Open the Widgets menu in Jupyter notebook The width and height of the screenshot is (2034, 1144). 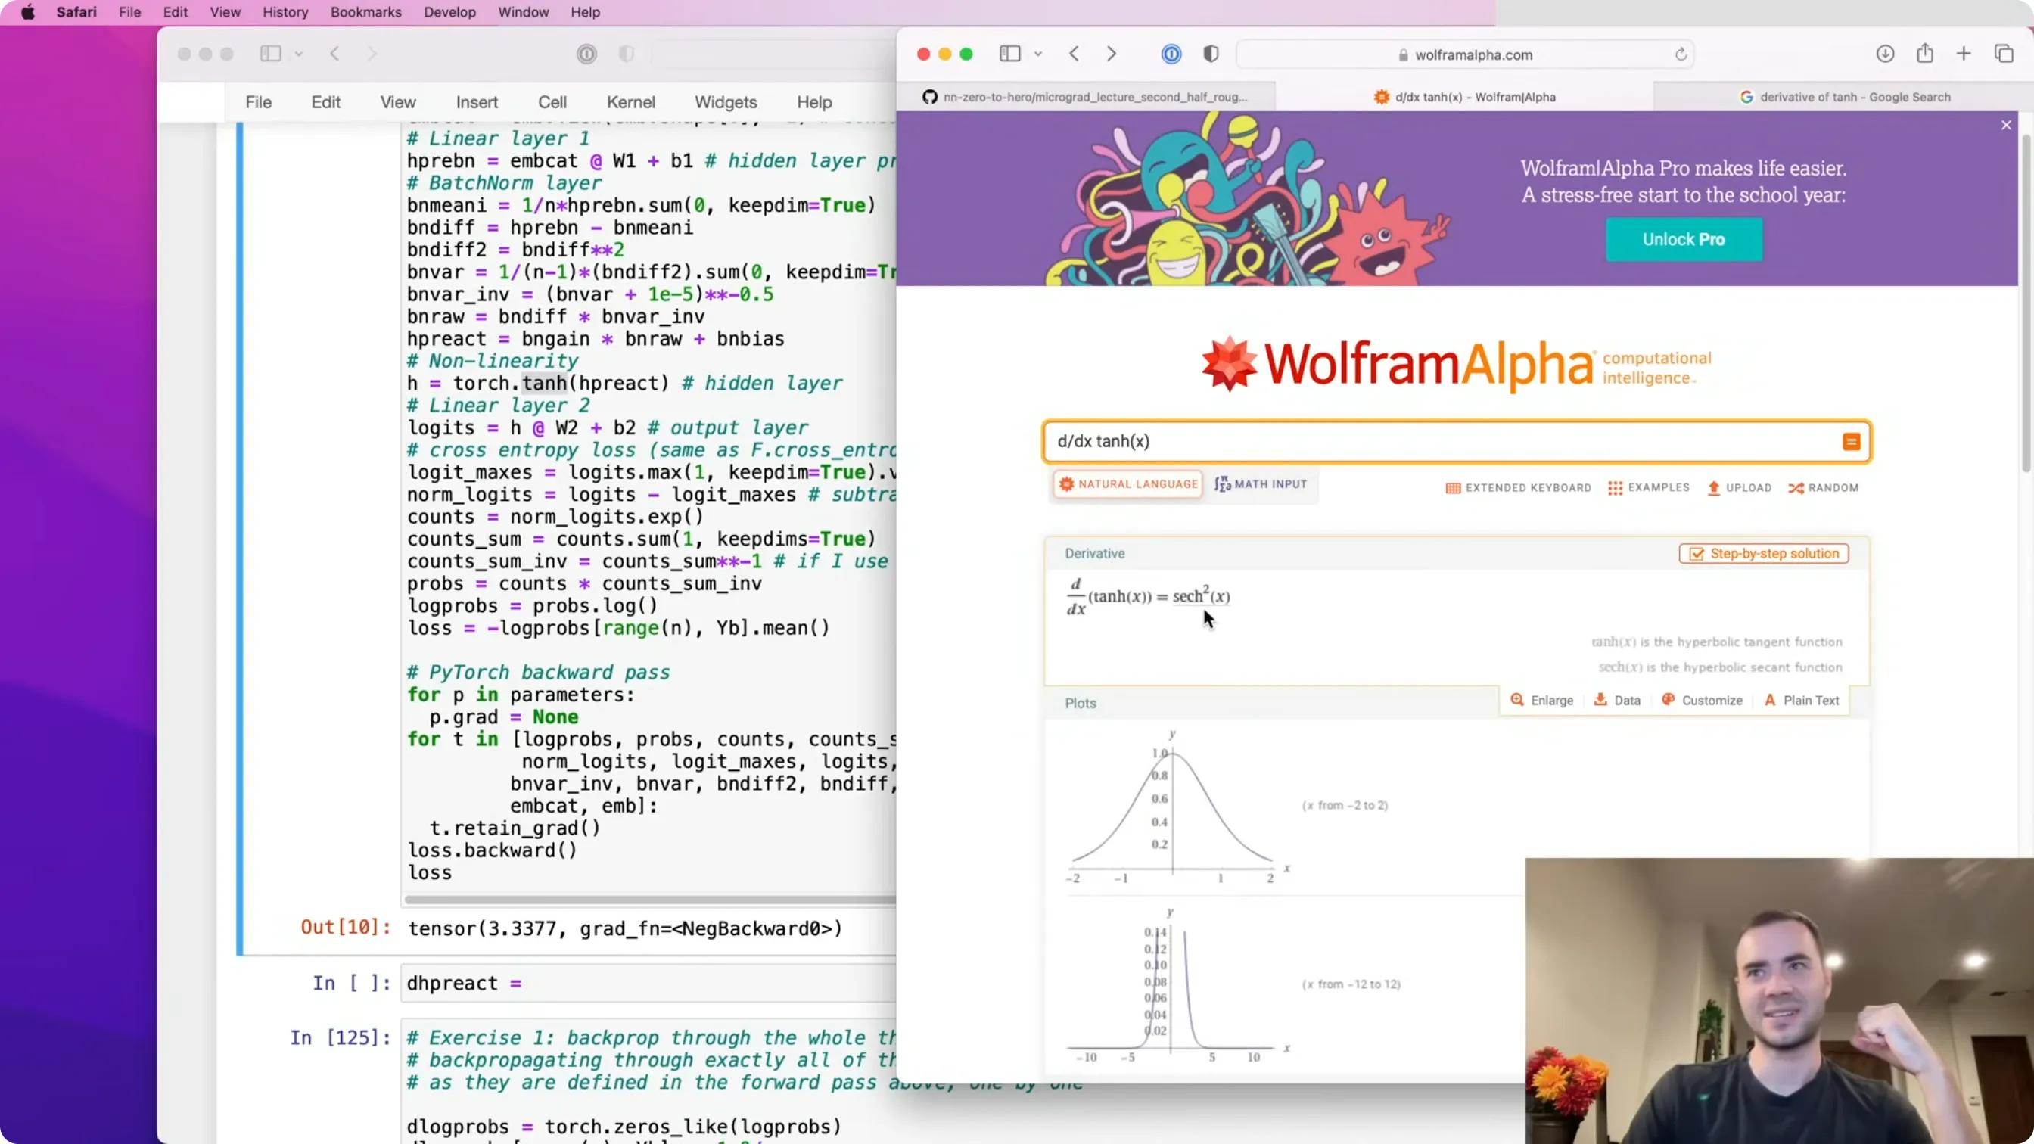[725, 102]
